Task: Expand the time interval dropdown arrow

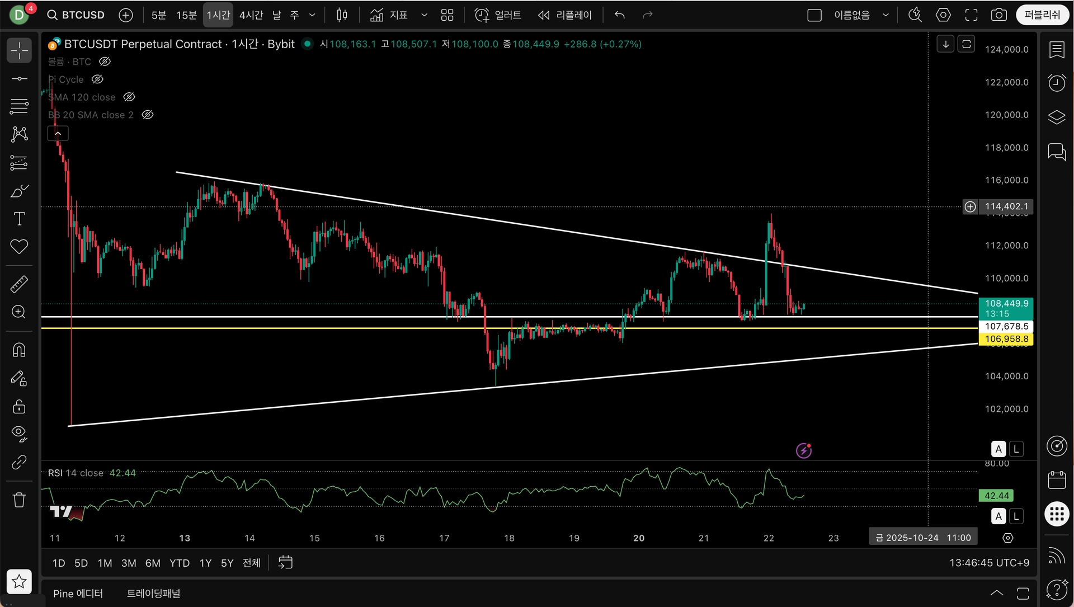Action: 312,15
